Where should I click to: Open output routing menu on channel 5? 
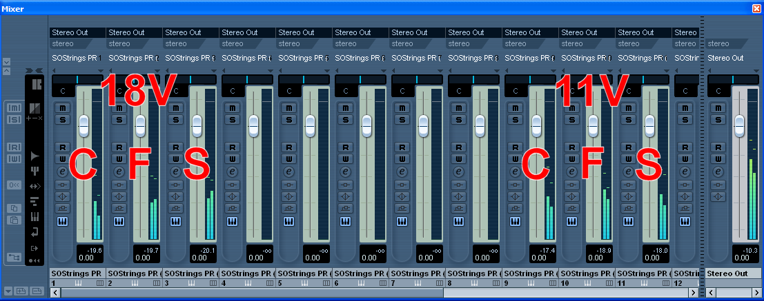tap(304, 33)
